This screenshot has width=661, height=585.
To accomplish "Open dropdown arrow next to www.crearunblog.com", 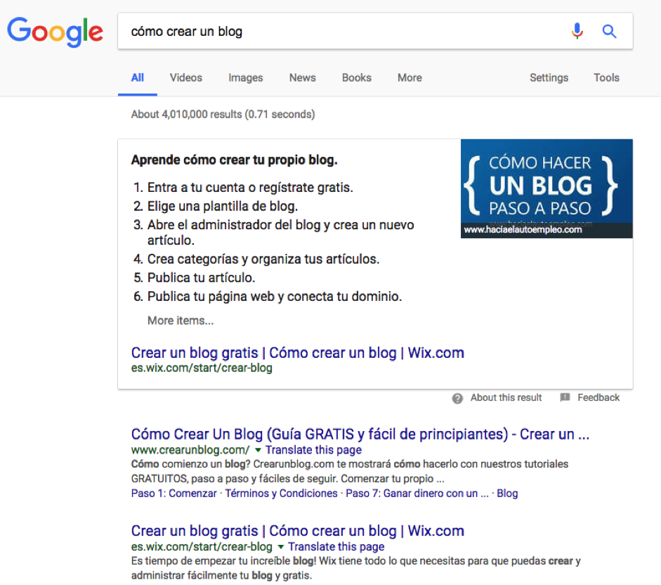I will 258,450.
